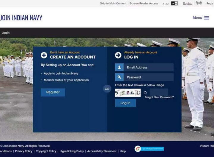
Task: Click the arrow icon beside Log In heading
Action: pyautogui.click(x=118, y=55)
